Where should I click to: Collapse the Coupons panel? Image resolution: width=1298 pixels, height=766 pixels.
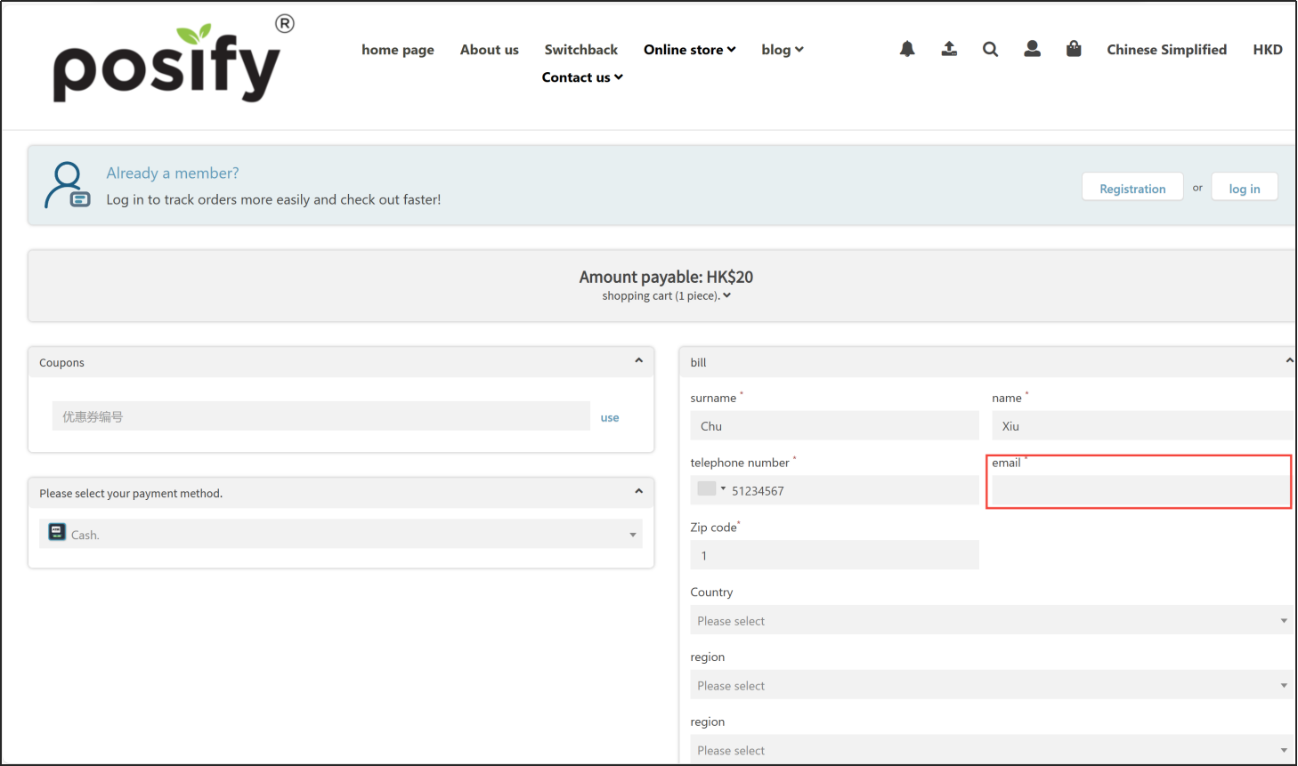click(x=638, y=361)
